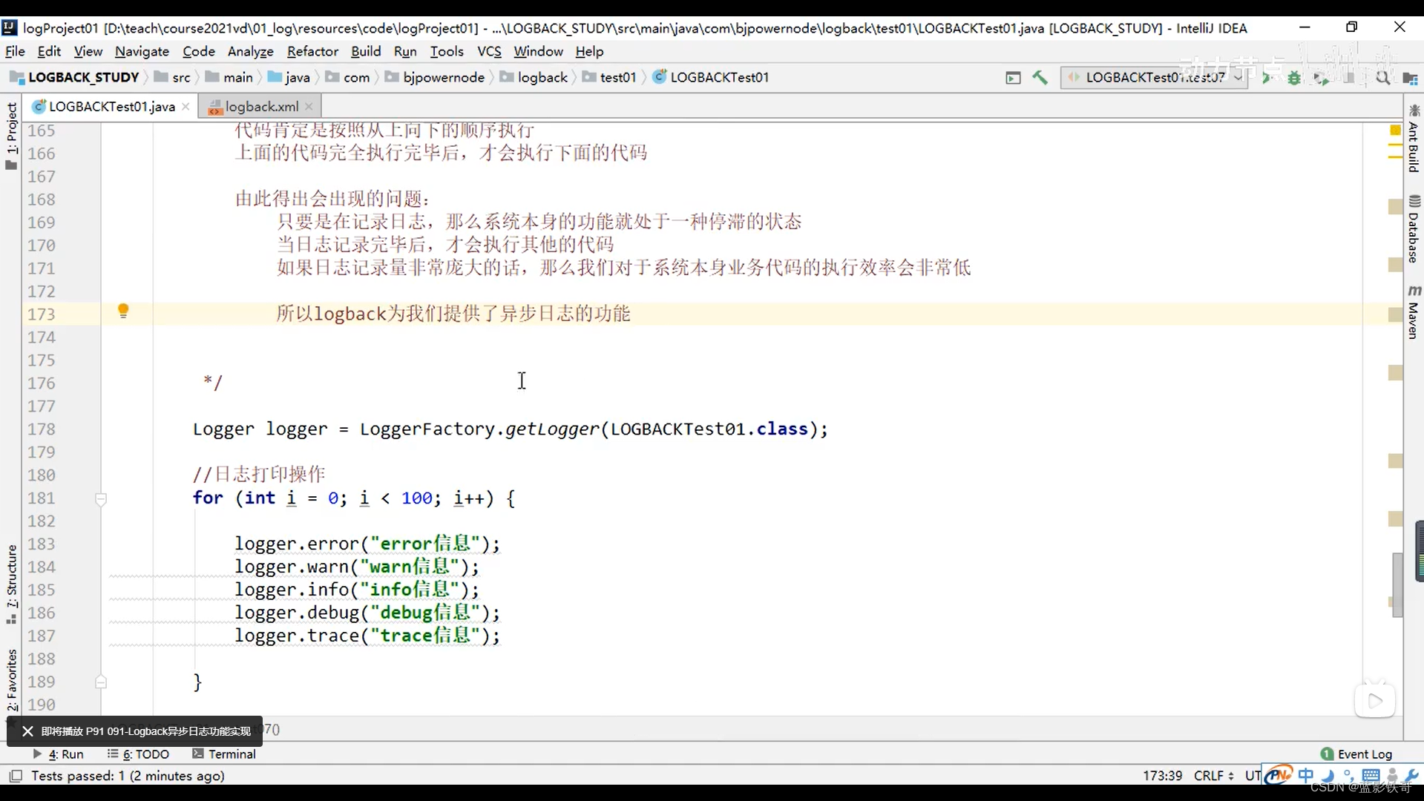This screenshot has height=801, width=1424.
Task: Click the fold end marker at line 189
Action: 101,682
